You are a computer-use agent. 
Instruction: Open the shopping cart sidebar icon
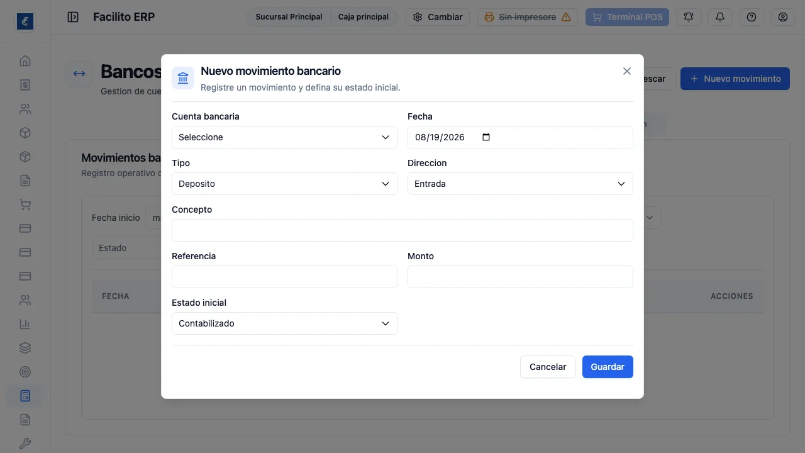tap(25, 204)
